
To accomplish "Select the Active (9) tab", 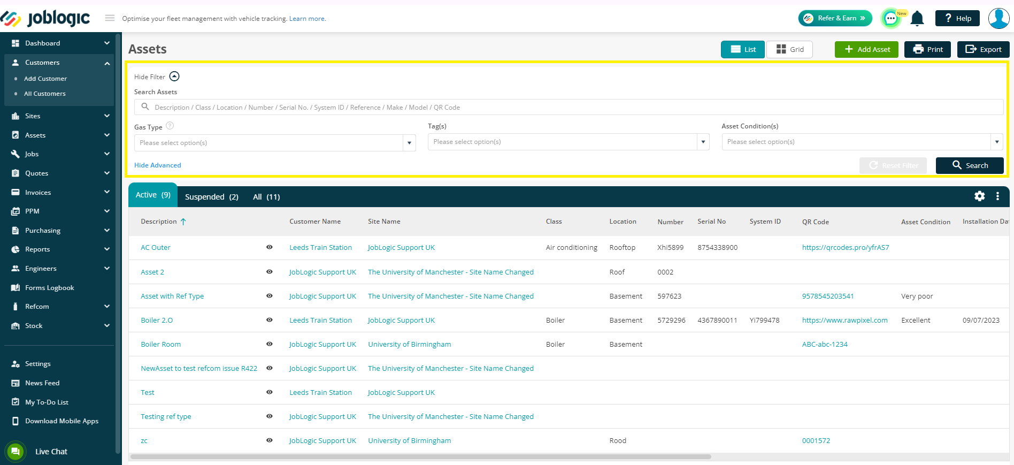I will click(153, 195).
